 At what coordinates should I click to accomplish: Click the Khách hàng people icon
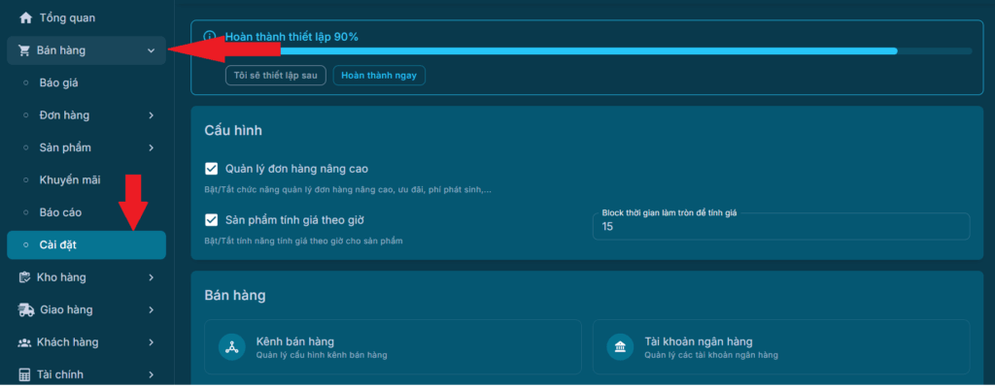point(25,342)
